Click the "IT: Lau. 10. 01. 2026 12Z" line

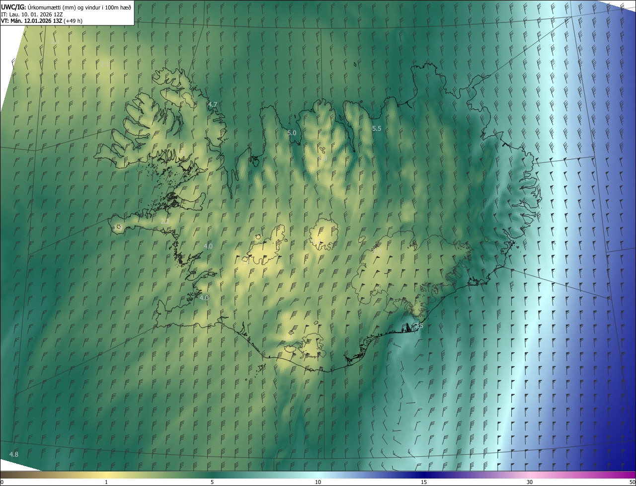(x=32, y=14)
